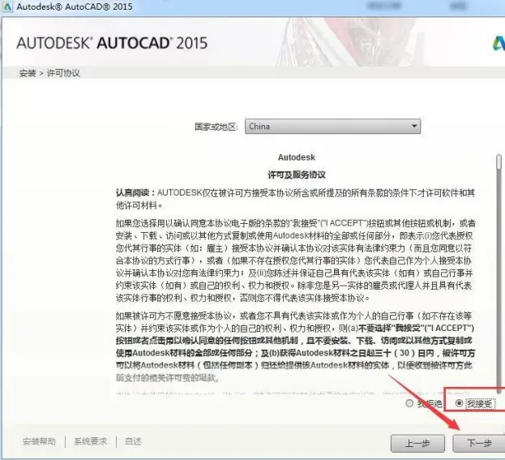Screen dimensions: 505x460
Task: Click the AutoCAD icon in title bar
Action: pos(7,6)
